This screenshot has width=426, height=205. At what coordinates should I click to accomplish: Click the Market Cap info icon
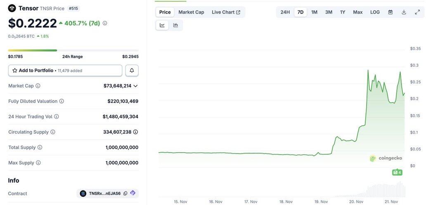point(38,86)
